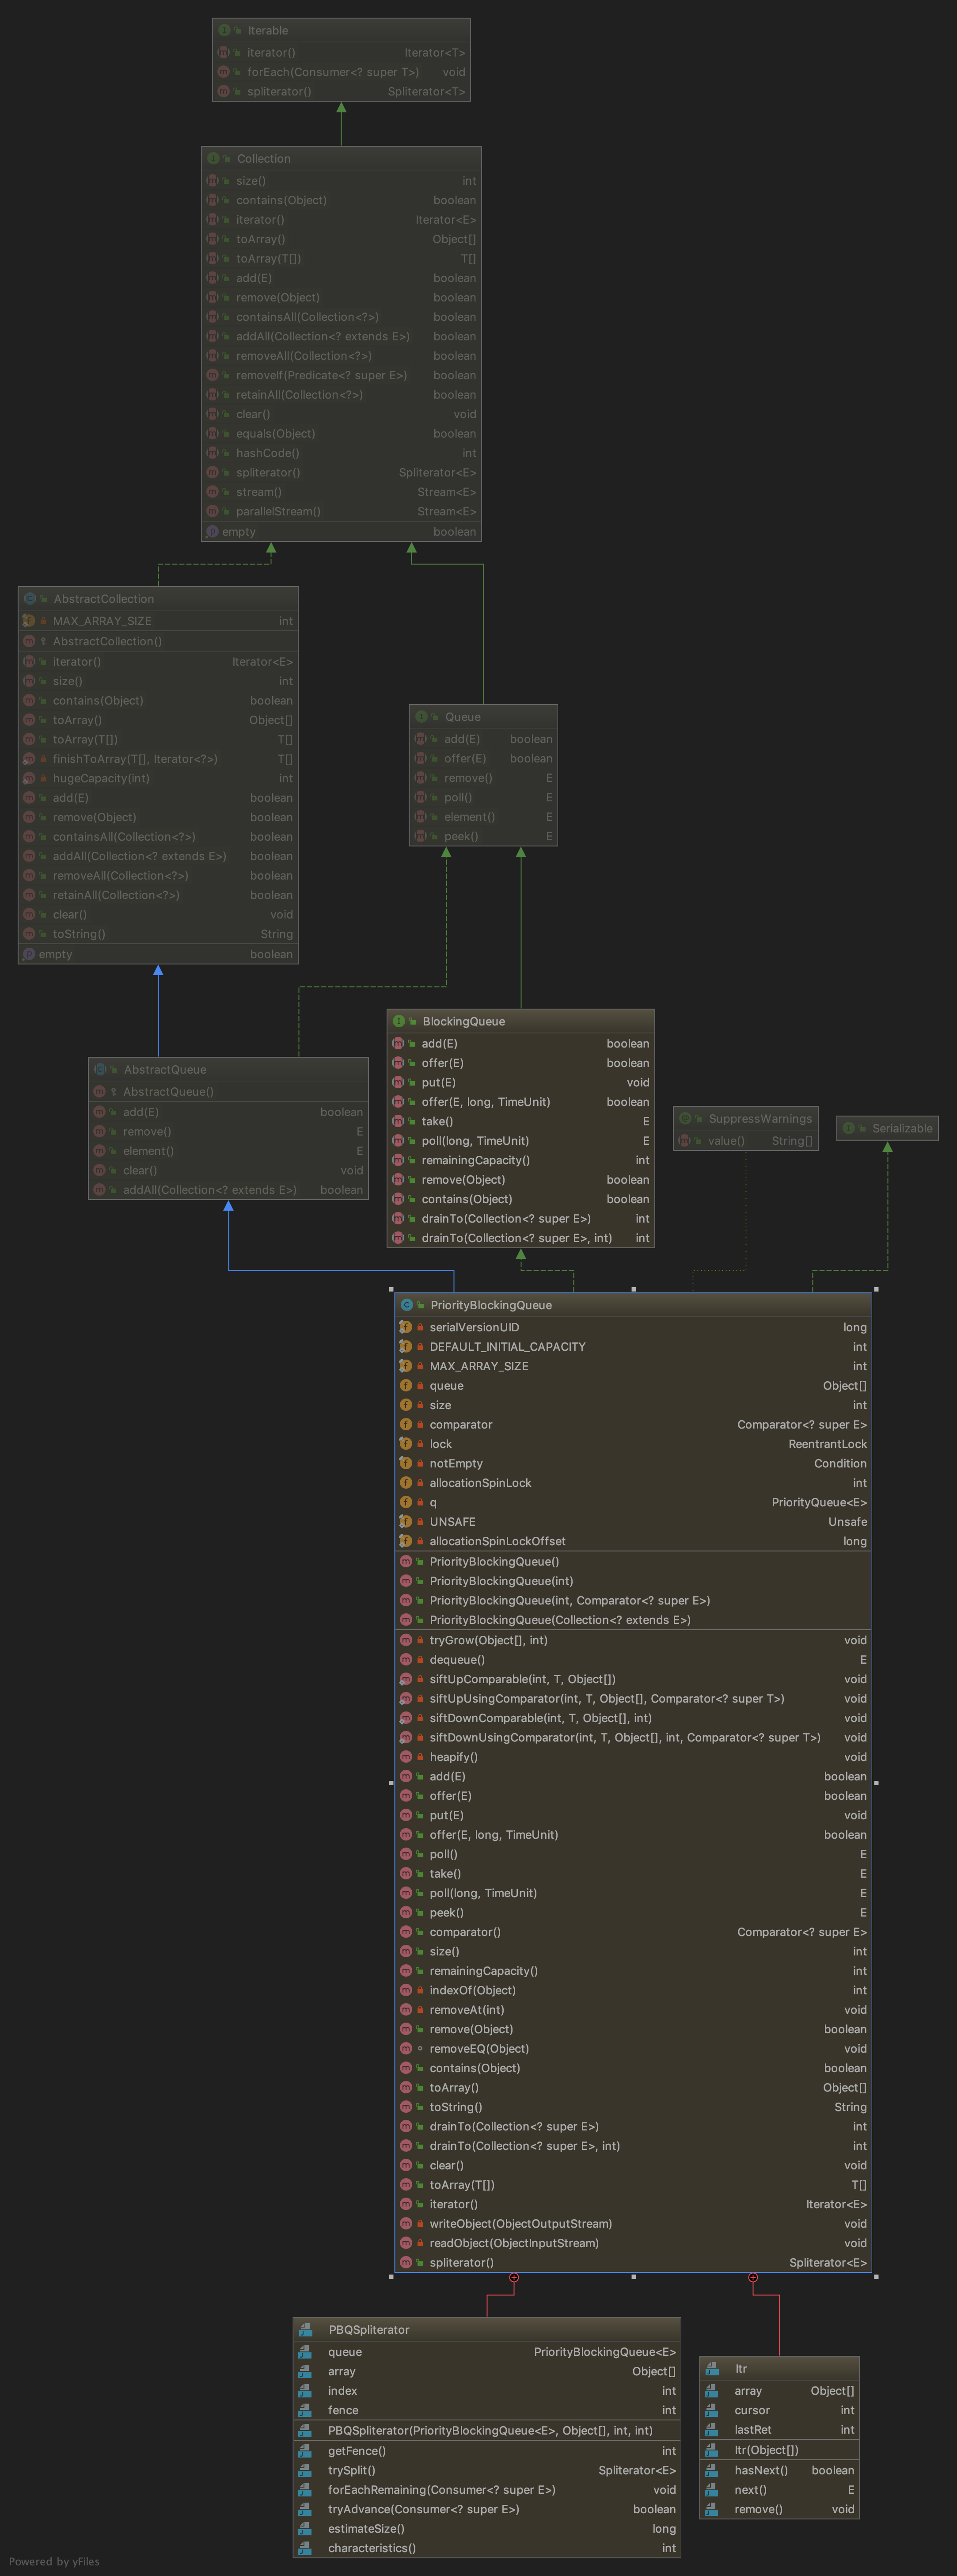
Task: Click the Powered by yFiles label
Action: tap(54, 2561)
